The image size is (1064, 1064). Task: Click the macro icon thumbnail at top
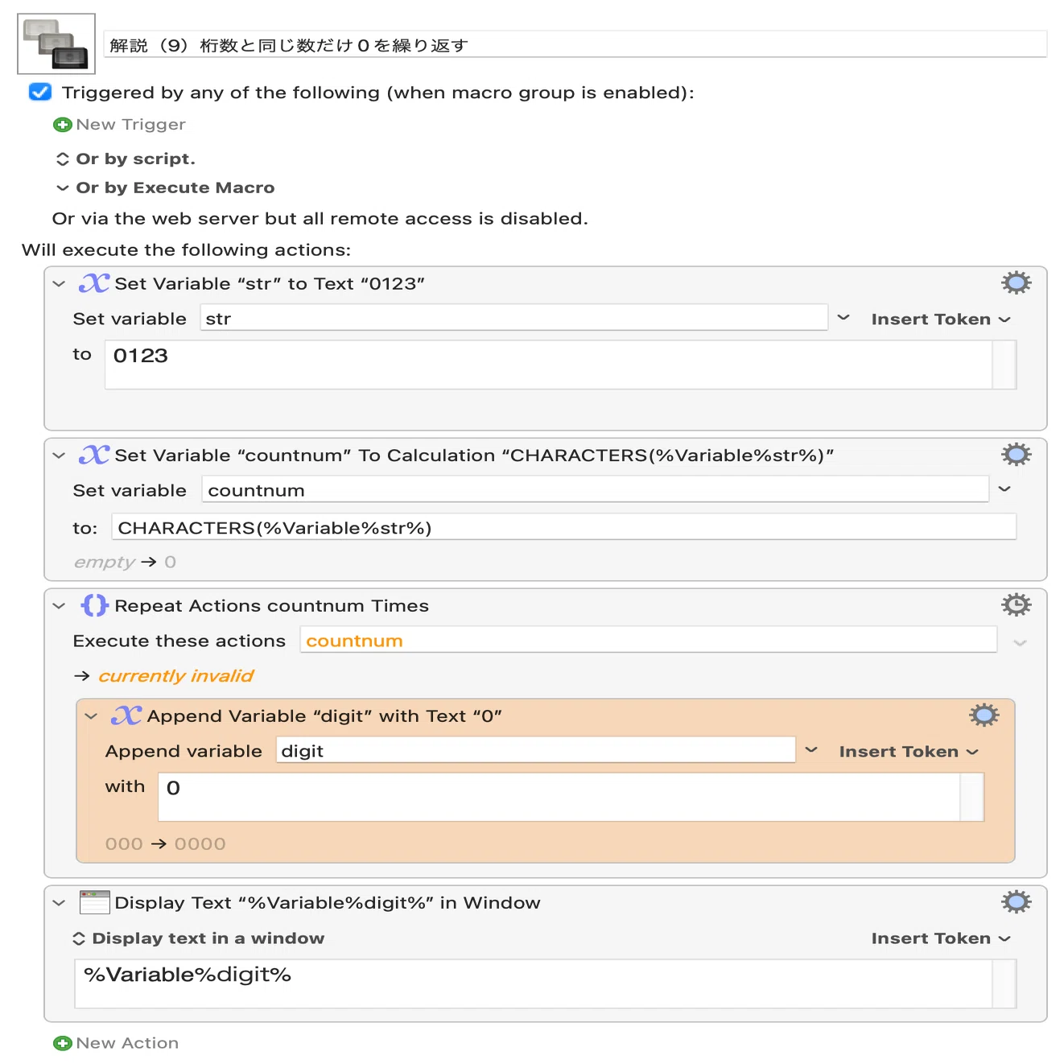point(56,43)
